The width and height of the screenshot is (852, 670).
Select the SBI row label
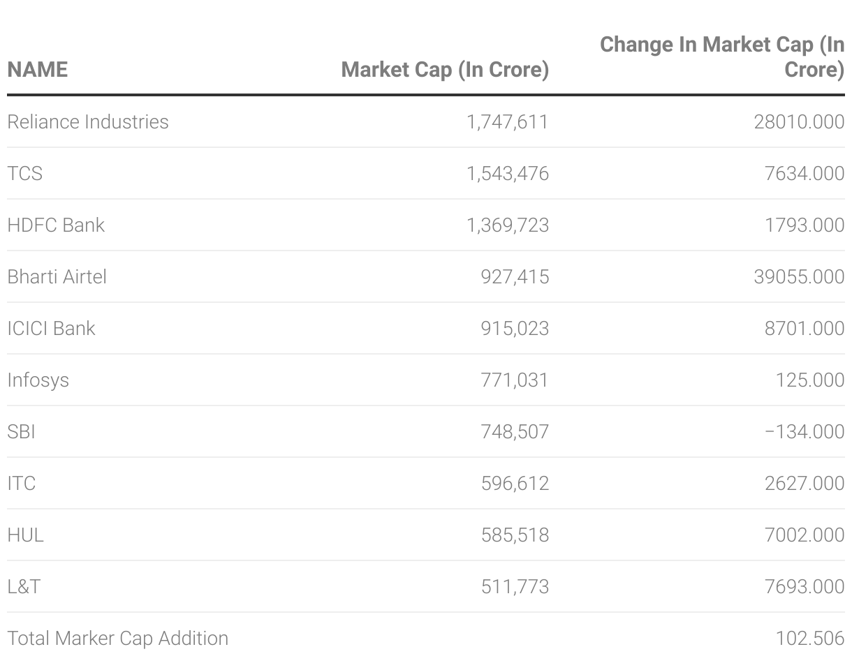[x=21, y=431]
